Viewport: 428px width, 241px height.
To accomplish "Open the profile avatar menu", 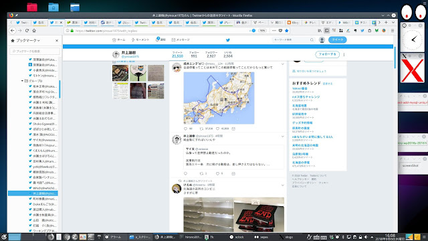I will (322, 40).
